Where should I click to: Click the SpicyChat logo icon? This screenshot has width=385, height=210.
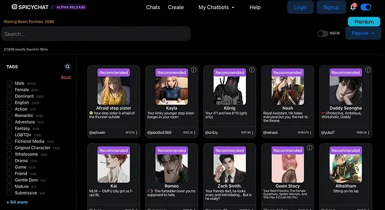tap(14, 7)
